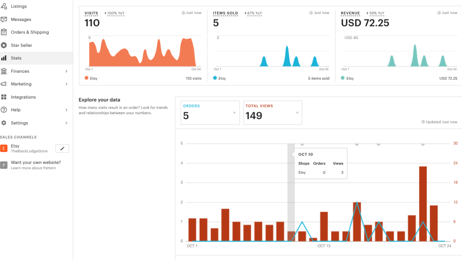Click the Integrations grid icon
Screen dimensions: 462x260
click(4, 97)
